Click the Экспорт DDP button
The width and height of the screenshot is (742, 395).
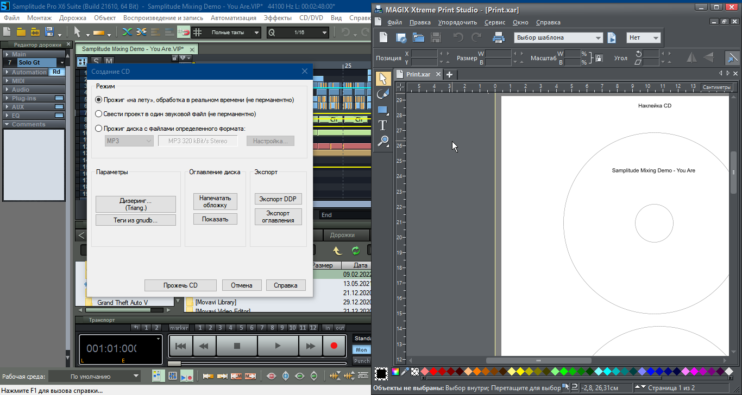pyautogui.click(x=278, y=199)
